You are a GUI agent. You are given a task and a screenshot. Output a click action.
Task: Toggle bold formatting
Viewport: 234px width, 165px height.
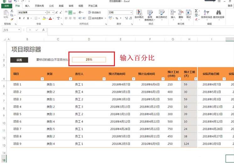[20, 18]
